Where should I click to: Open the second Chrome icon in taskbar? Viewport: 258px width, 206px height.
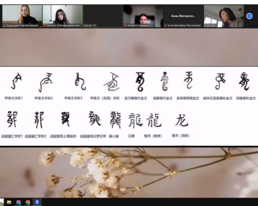pyautogui.click(x=28, y=202)
